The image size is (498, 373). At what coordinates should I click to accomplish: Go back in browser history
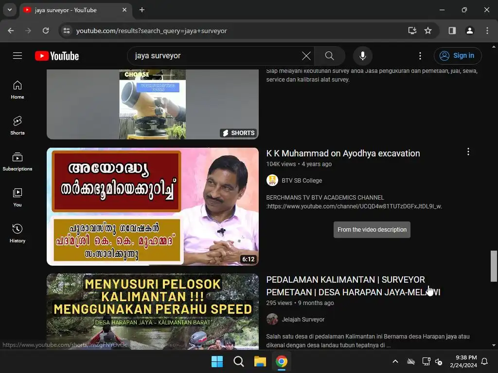tap(11, 31)
